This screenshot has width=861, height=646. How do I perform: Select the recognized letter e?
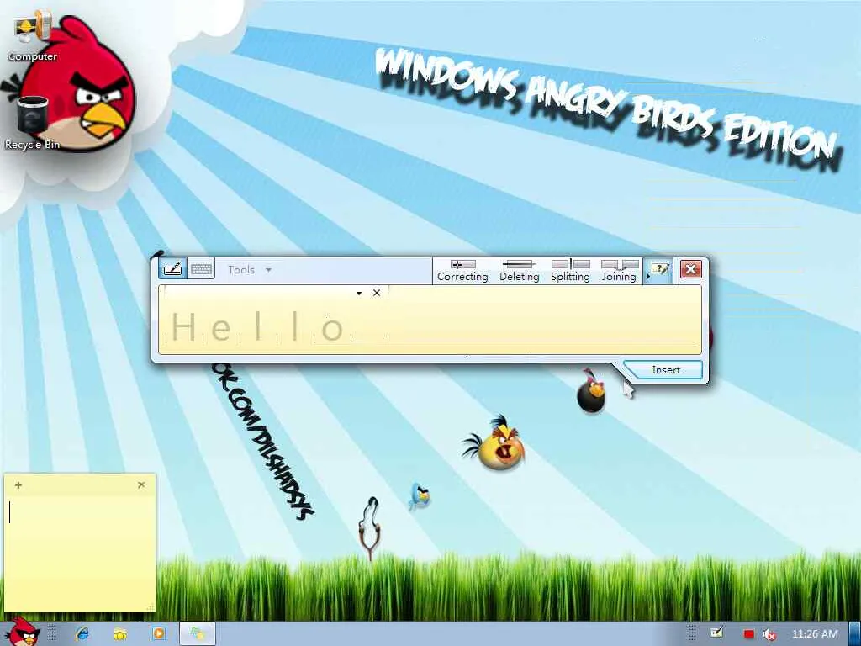[x=220, y=329]
